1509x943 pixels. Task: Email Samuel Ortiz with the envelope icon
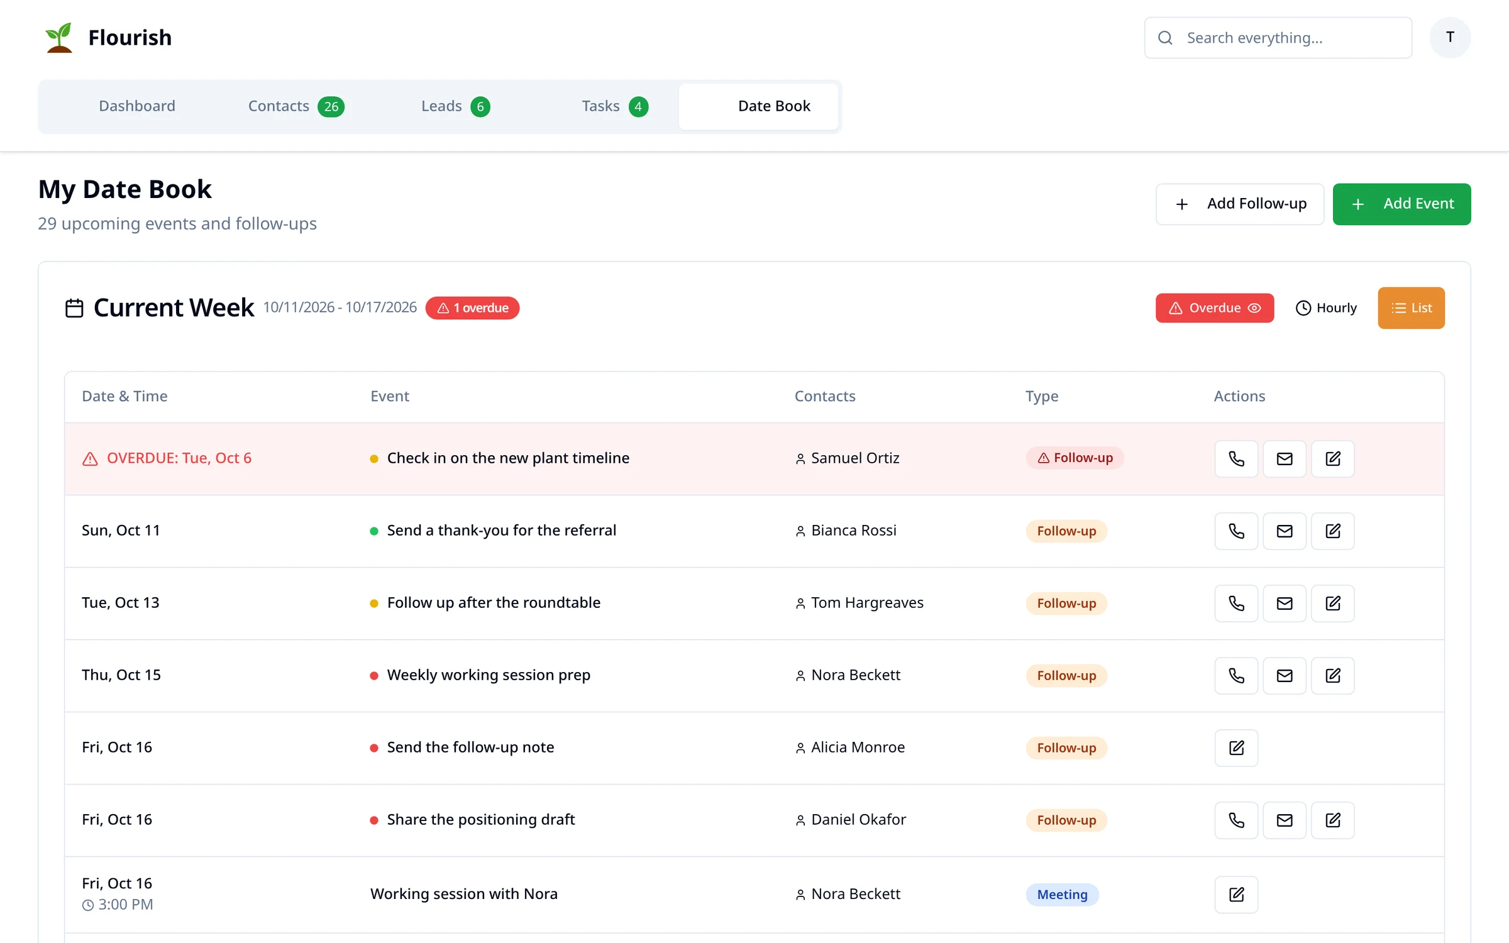pyautogui.click(x=1285, y=459)
